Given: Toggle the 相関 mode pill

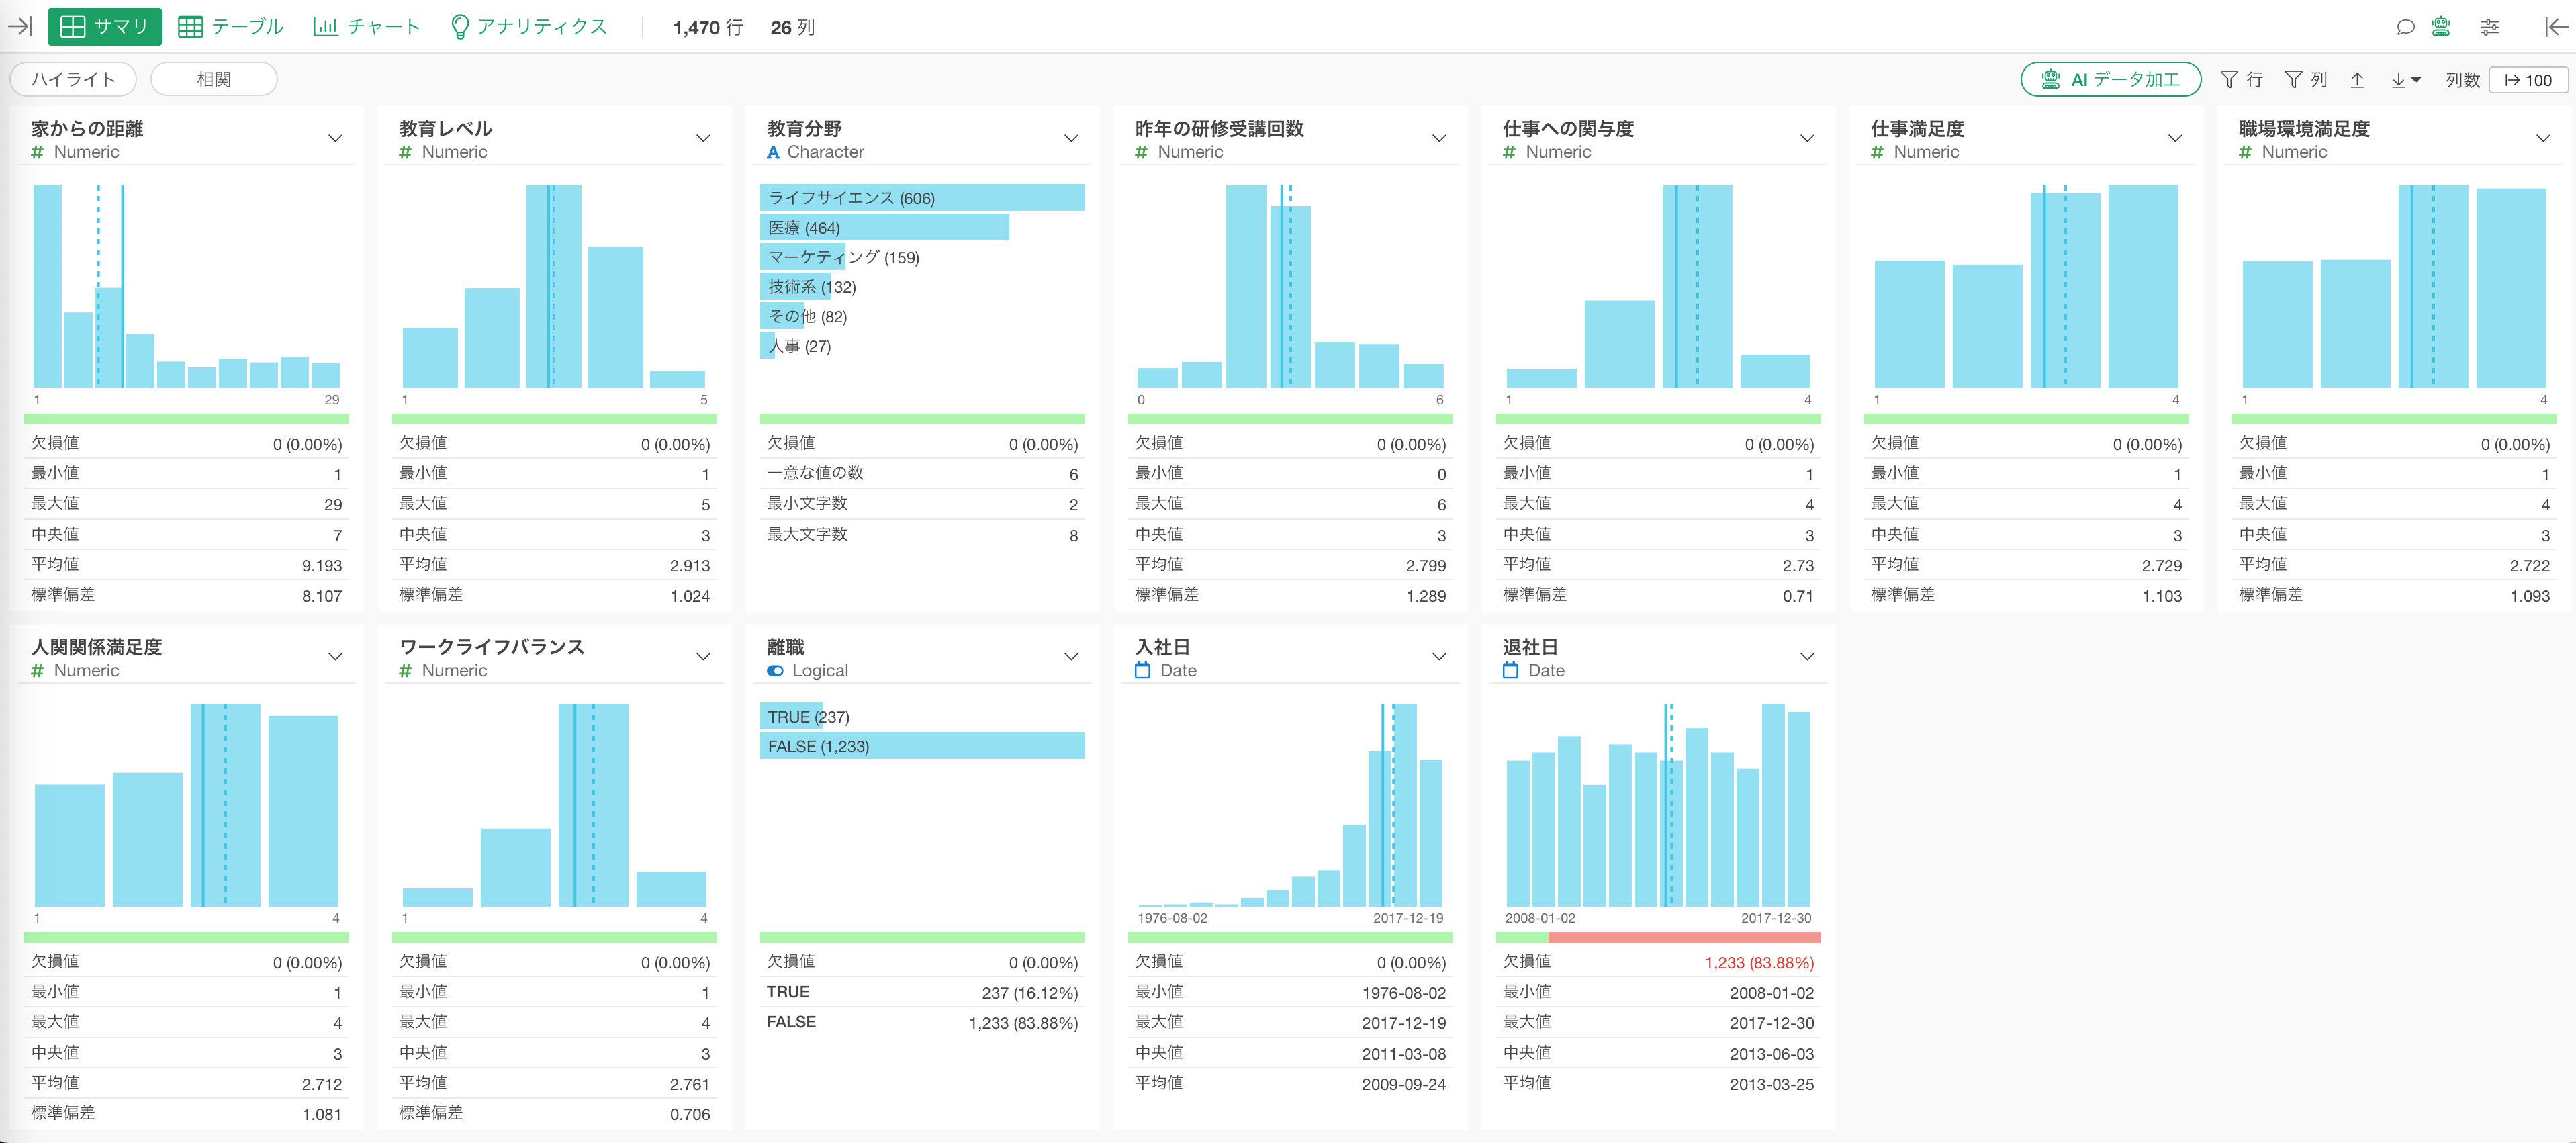Looking at the screenshot, I should [214, 79].
